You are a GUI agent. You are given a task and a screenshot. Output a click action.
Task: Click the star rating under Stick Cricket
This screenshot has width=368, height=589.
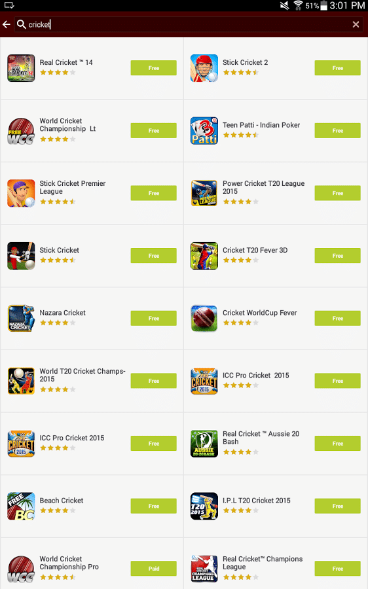(x=58, y=260)
